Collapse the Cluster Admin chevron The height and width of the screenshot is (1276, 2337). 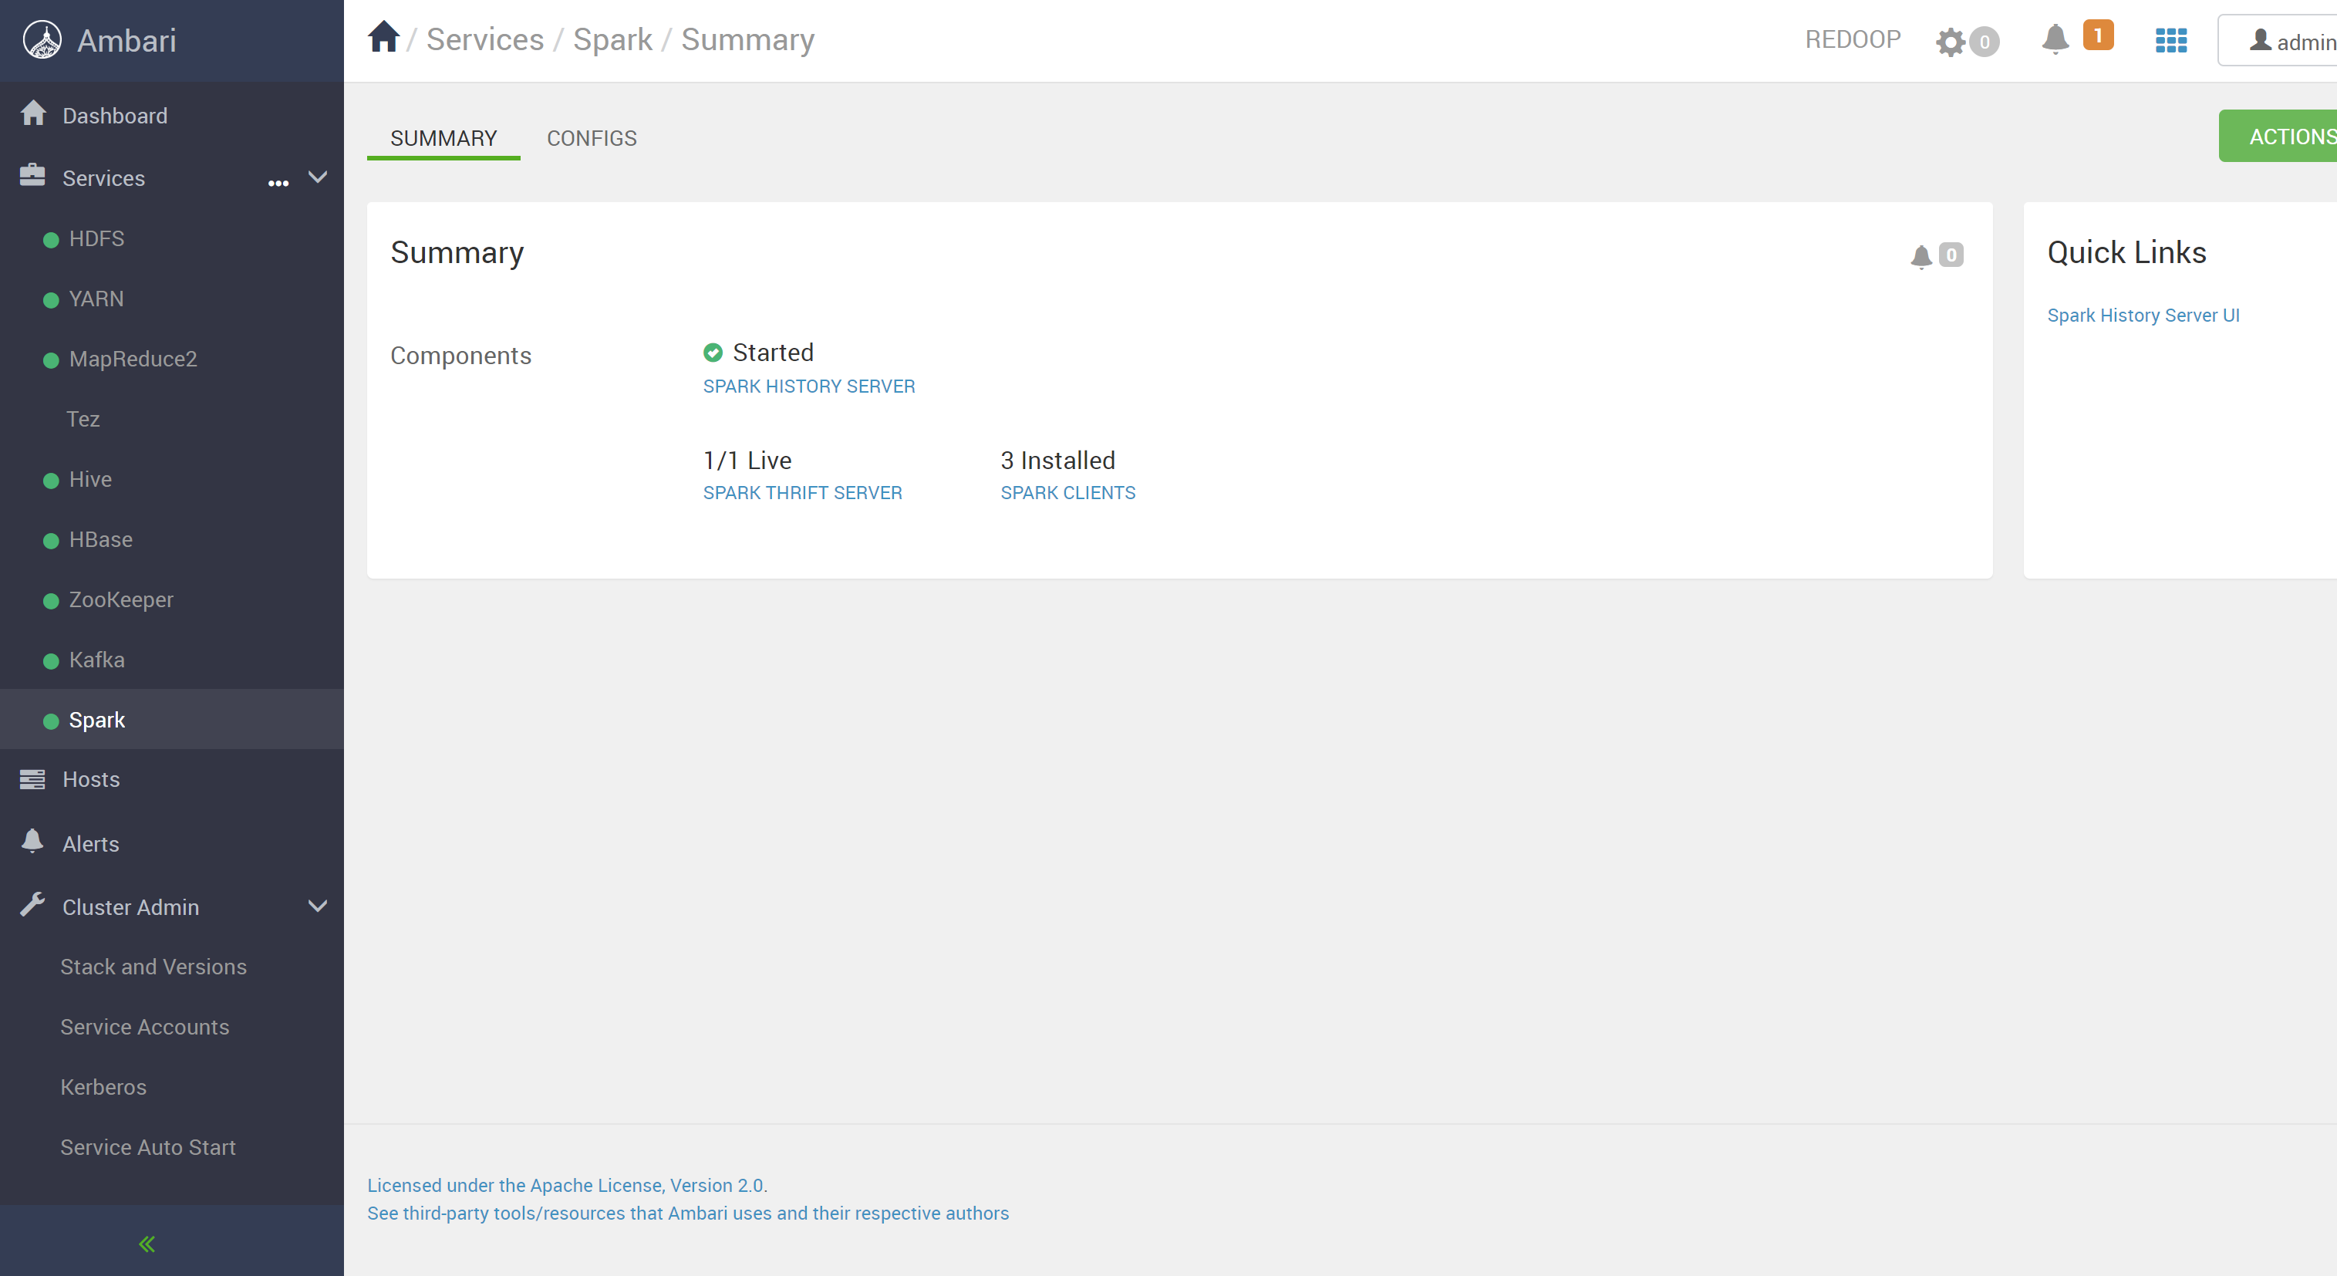point(318,906)
